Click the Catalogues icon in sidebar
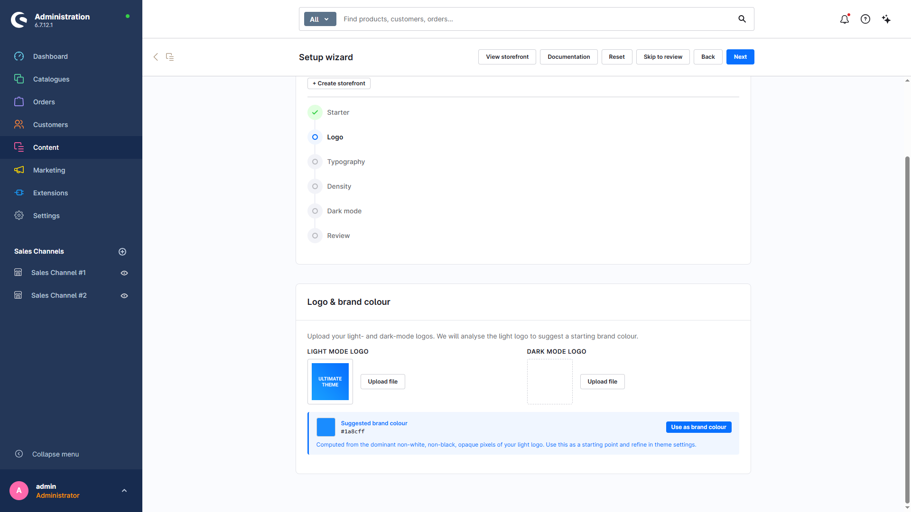 [19, 79]
